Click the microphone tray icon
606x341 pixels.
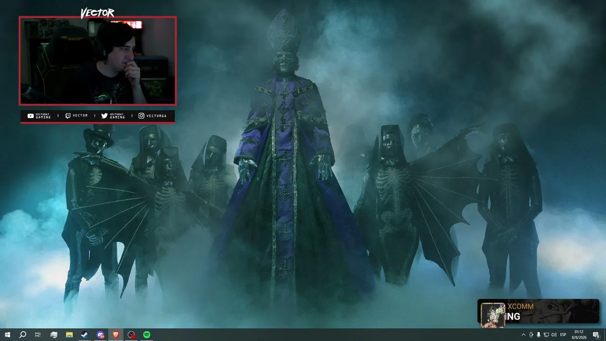tap(539, 335)
